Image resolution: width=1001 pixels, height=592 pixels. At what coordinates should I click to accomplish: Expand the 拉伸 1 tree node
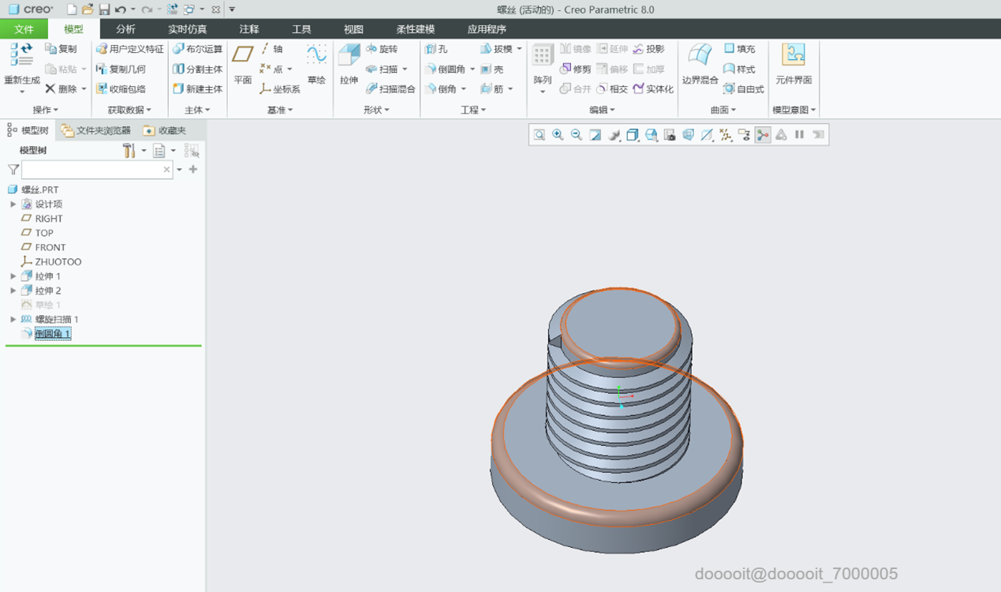[x=13, y=276]
